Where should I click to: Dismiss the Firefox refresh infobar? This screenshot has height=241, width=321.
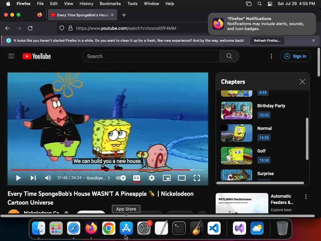[313, 40]
